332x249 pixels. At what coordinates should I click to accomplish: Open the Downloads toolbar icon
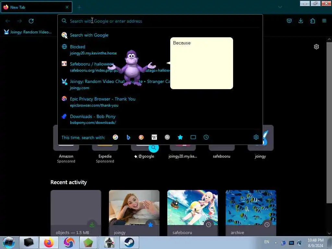pyautogui.click(x=301, y=21)
